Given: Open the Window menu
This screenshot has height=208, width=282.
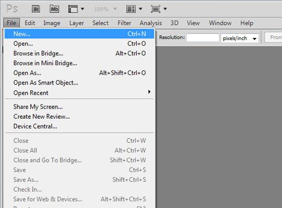Looking at the screenshot, I should coord(220,23).
